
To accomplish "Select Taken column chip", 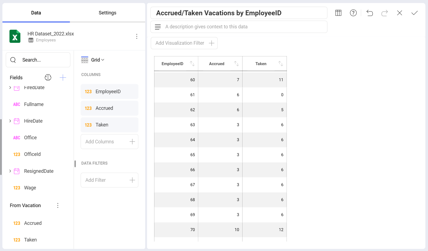I will pos(109,125).
